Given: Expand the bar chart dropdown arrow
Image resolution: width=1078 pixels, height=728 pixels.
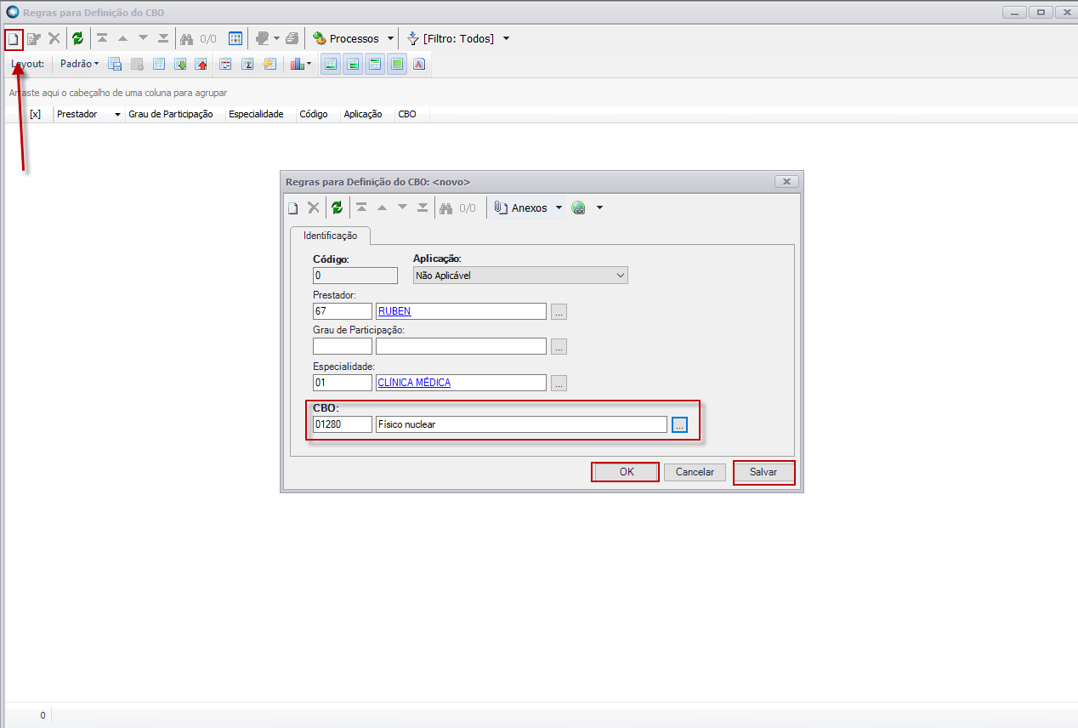Looking at the screenshot, I should coord(309,64).
